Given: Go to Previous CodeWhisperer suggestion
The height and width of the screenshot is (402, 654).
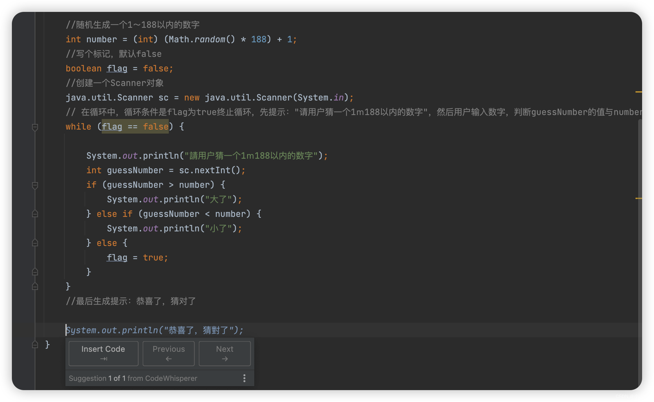Looking at the screenshot, I should pos(168,353).
